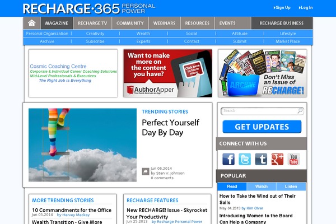Screen dimensions: 336x224
Task: Open the Personal Organization category
Action: click(x=47, y=34)
